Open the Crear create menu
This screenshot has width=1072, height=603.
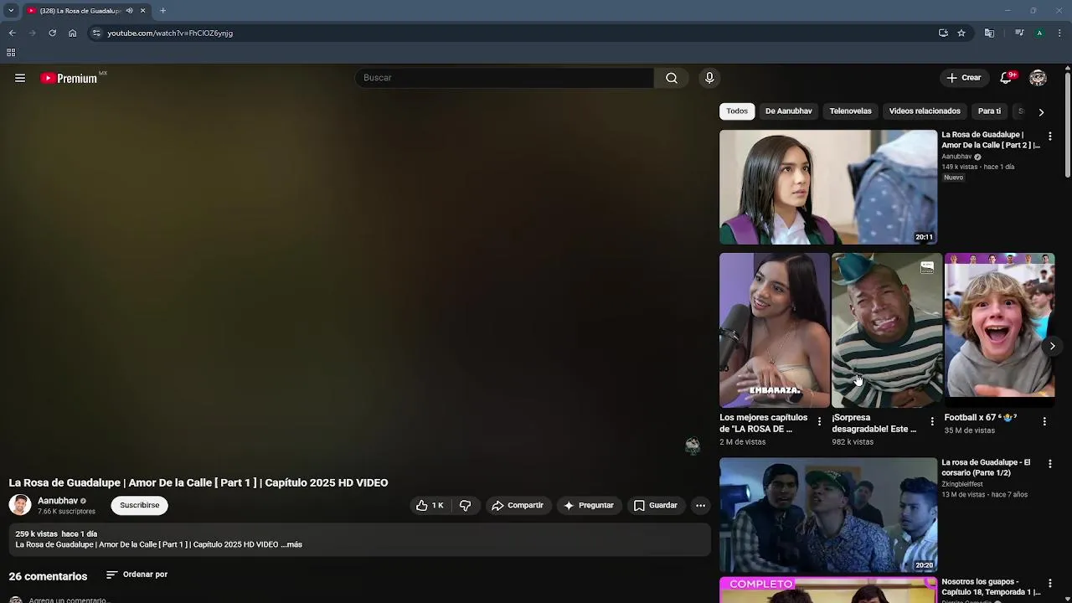click(x=963, y=78)
